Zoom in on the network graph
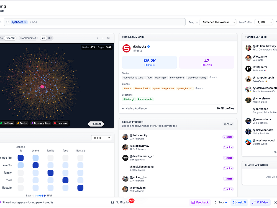Screen dimensions: 277x208 (97, 38)
